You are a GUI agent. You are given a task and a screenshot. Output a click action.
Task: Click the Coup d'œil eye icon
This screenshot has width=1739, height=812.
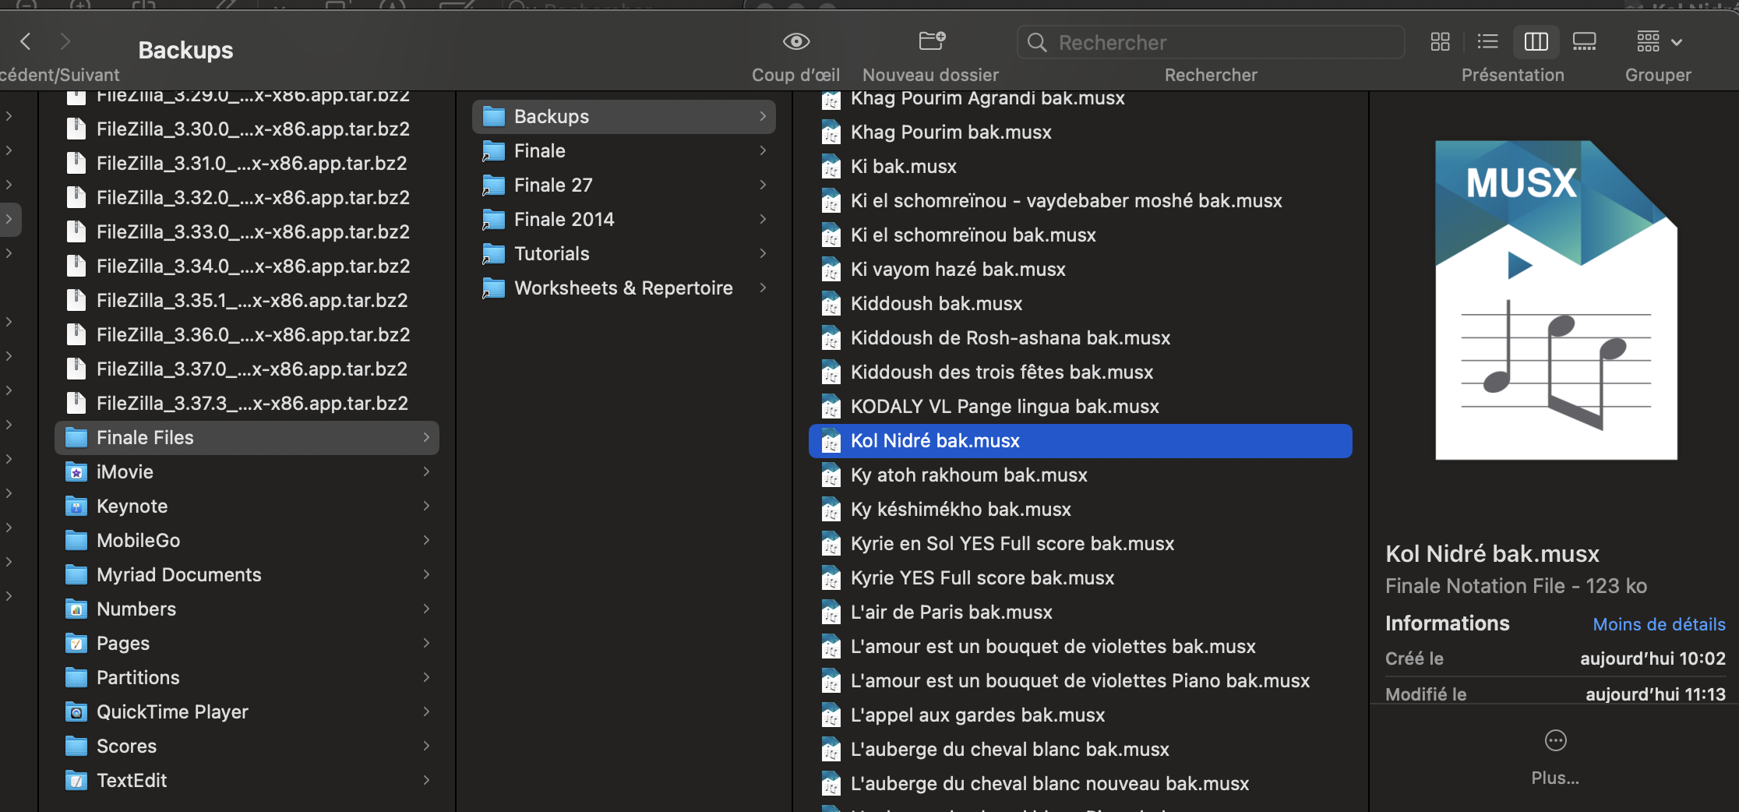[x=795, y=41]
